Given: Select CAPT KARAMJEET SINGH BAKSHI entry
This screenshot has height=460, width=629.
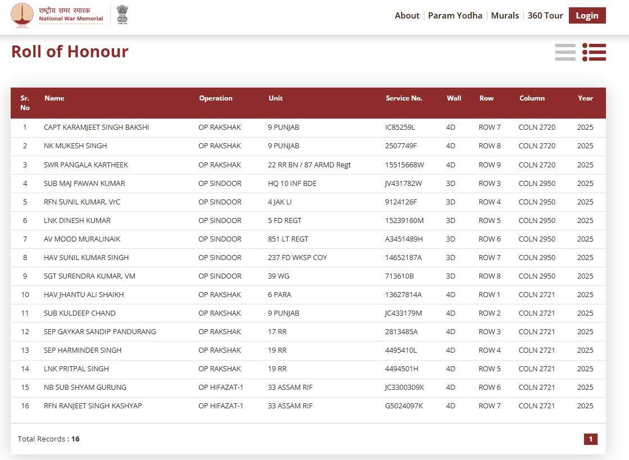Looking at the screenshot, I should coord(96,127).
